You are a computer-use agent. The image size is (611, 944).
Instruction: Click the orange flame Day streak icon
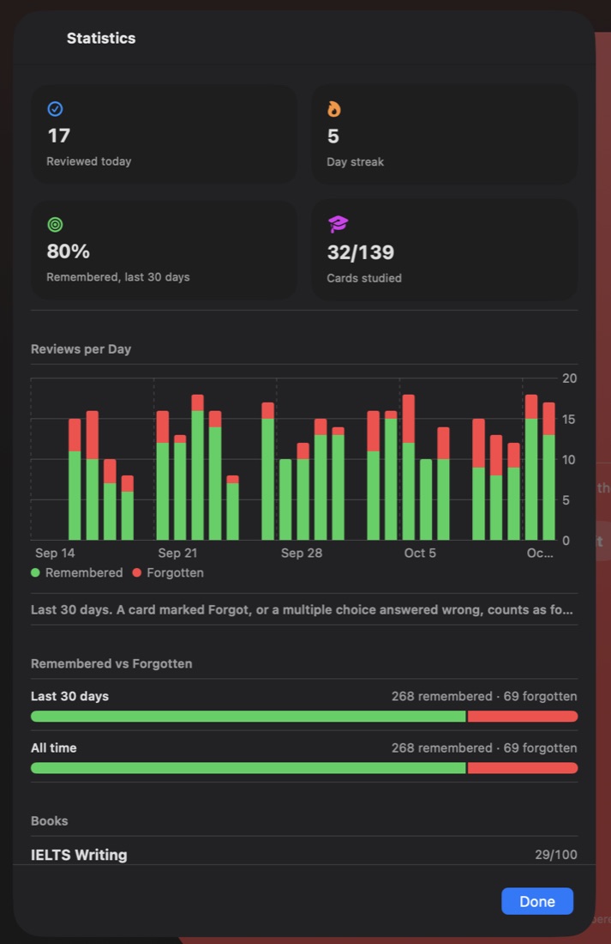tap(333, 109)
